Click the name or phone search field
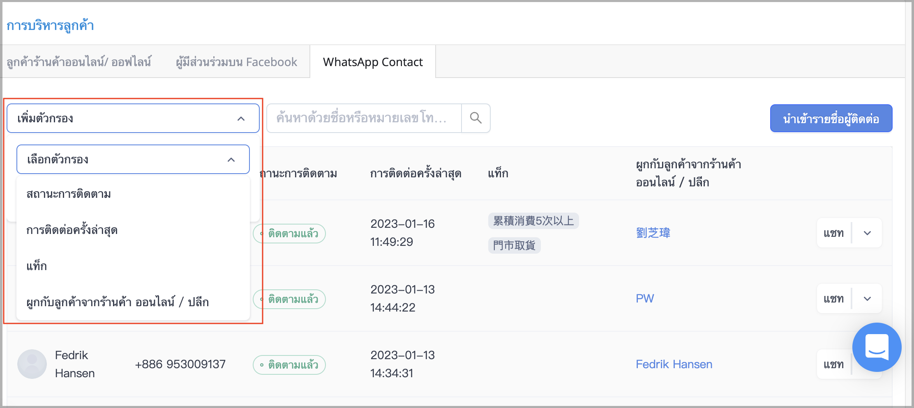The width and height of the screenshot is (914, 408). pos(364,118)
